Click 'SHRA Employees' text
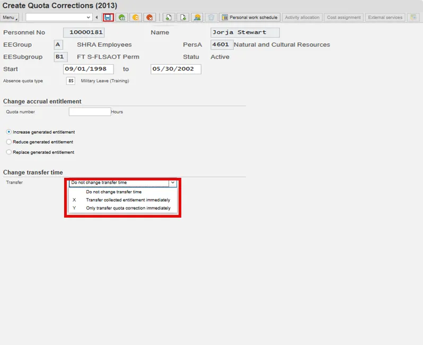Screen dimensions: 423x345 click(x=104, y=45)
